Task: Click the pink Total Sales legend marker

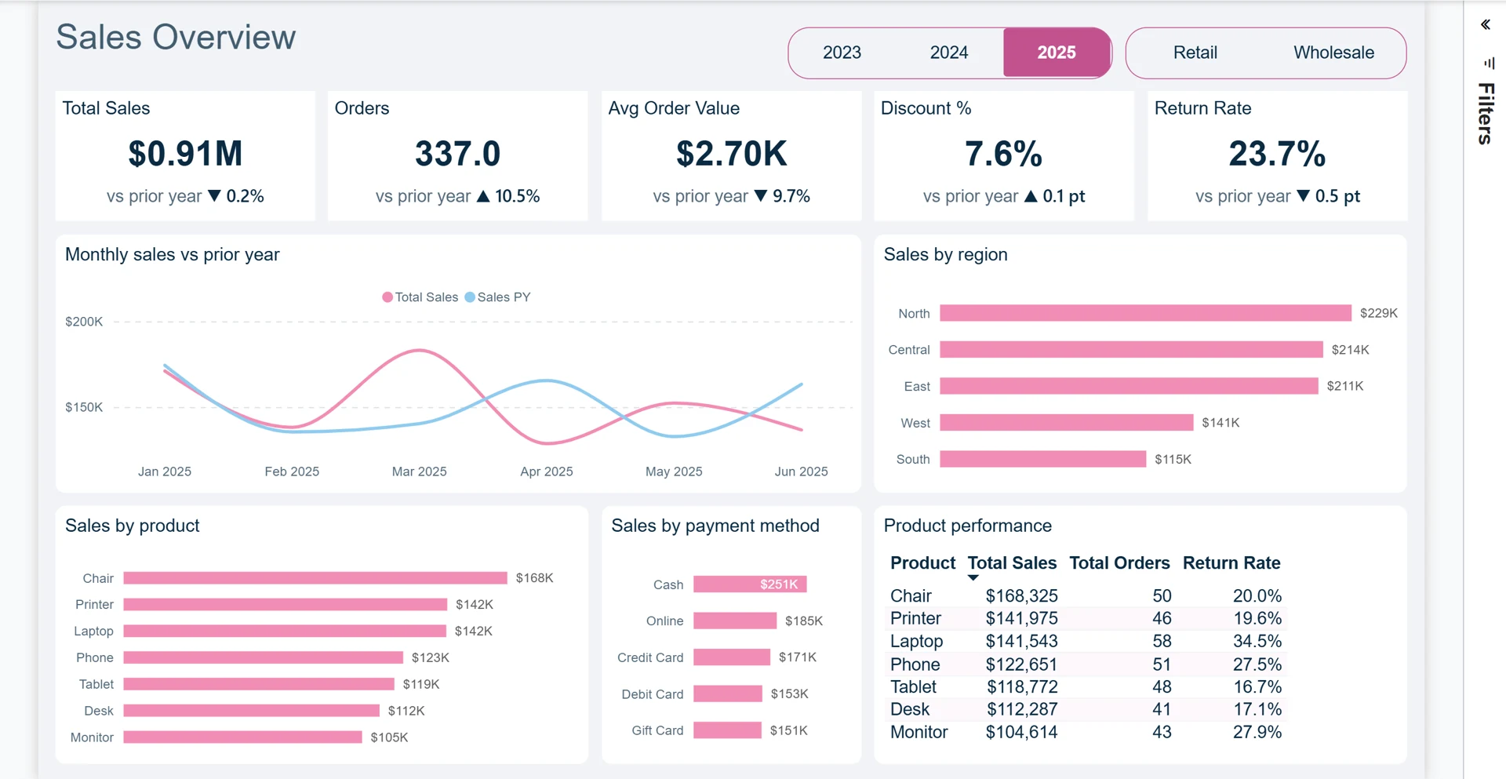Action: (x=387, y=297)
